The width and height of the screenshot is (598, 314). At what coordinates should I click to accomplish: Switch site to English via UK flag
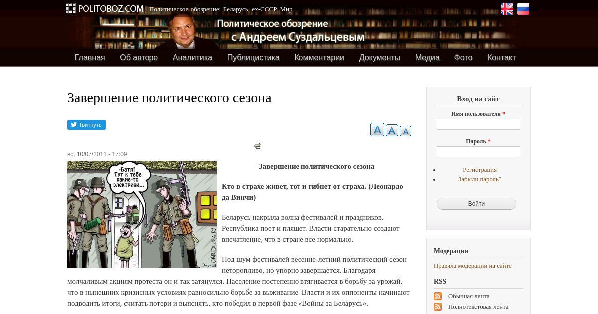click(507, 9)
